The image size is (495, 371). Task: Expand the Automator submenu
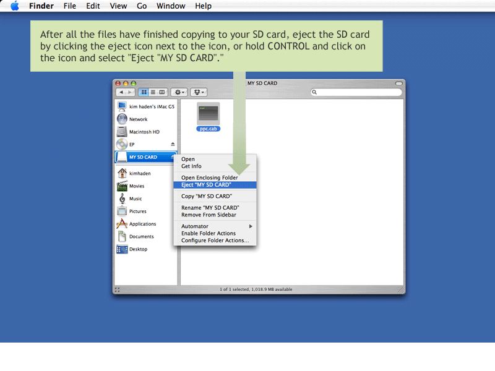(x=215, y=226)
